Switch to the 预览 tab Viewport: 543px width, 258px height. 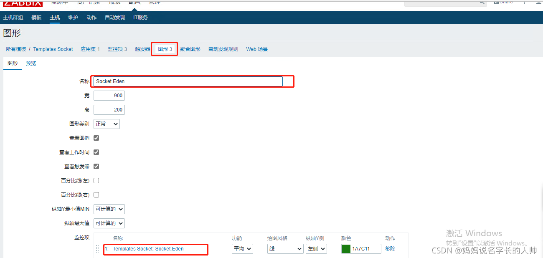click(31, 63)
